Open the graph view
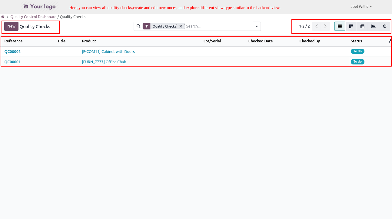The image size is (392, 220). [373, 26]
